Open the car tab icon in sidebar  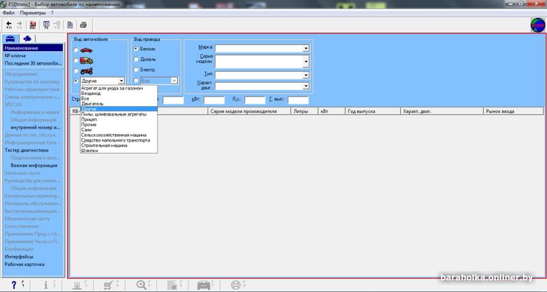(12, 39)
